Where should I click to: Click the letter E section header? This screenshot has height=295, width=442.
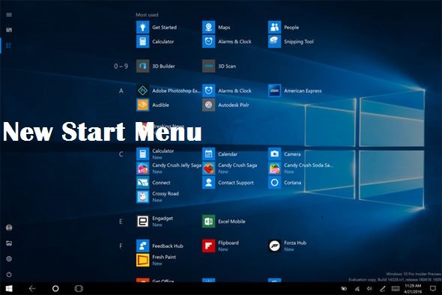tap(121, 222)
